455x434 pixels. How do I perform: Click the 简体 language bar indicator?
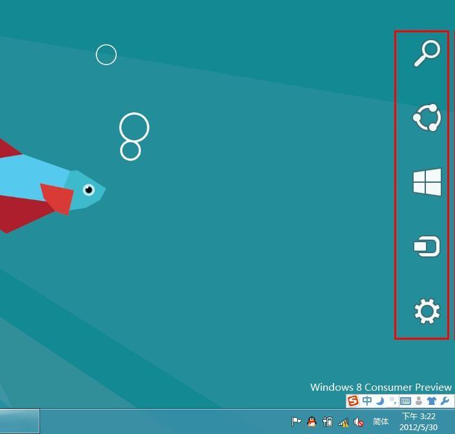click(x=381, y=422)
